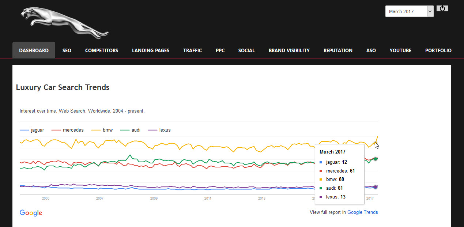Go to the Competitors tab
This screenshot has height=227, width=464.
[102, 50]
